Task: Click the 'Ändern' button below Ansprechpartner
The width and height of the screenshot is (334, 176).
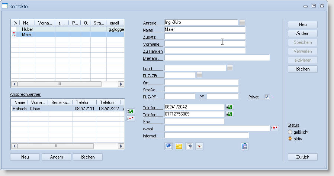Action: [x=57, y=157]
